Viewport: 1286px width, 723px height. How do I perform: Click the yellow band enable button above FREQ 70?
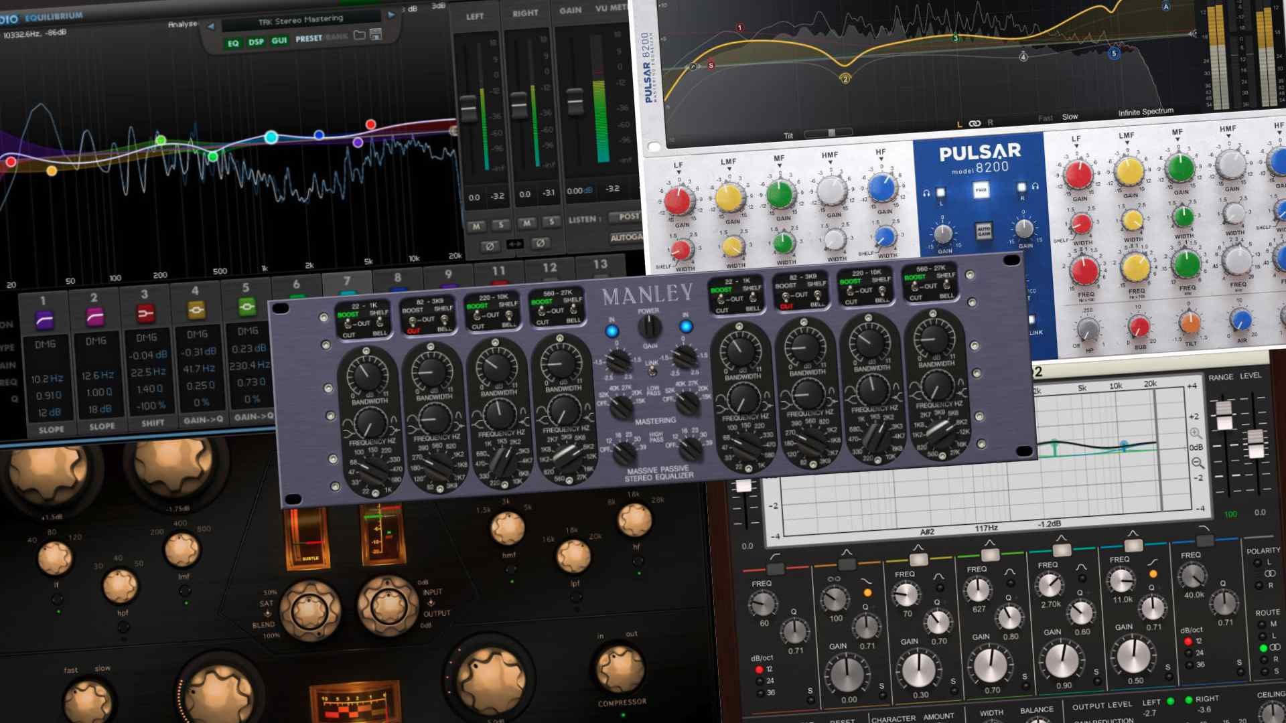click(x=918, y=559)
